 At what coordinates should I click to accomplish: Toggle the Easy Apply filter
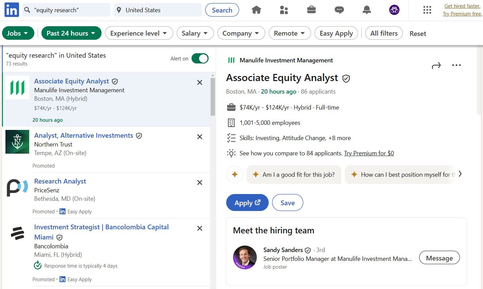tap(336, 33)
